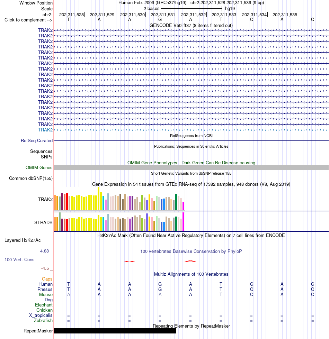Screen dimensions: 329x339
Task: Select the Mouse alignment row label
Action: (46, 294)
